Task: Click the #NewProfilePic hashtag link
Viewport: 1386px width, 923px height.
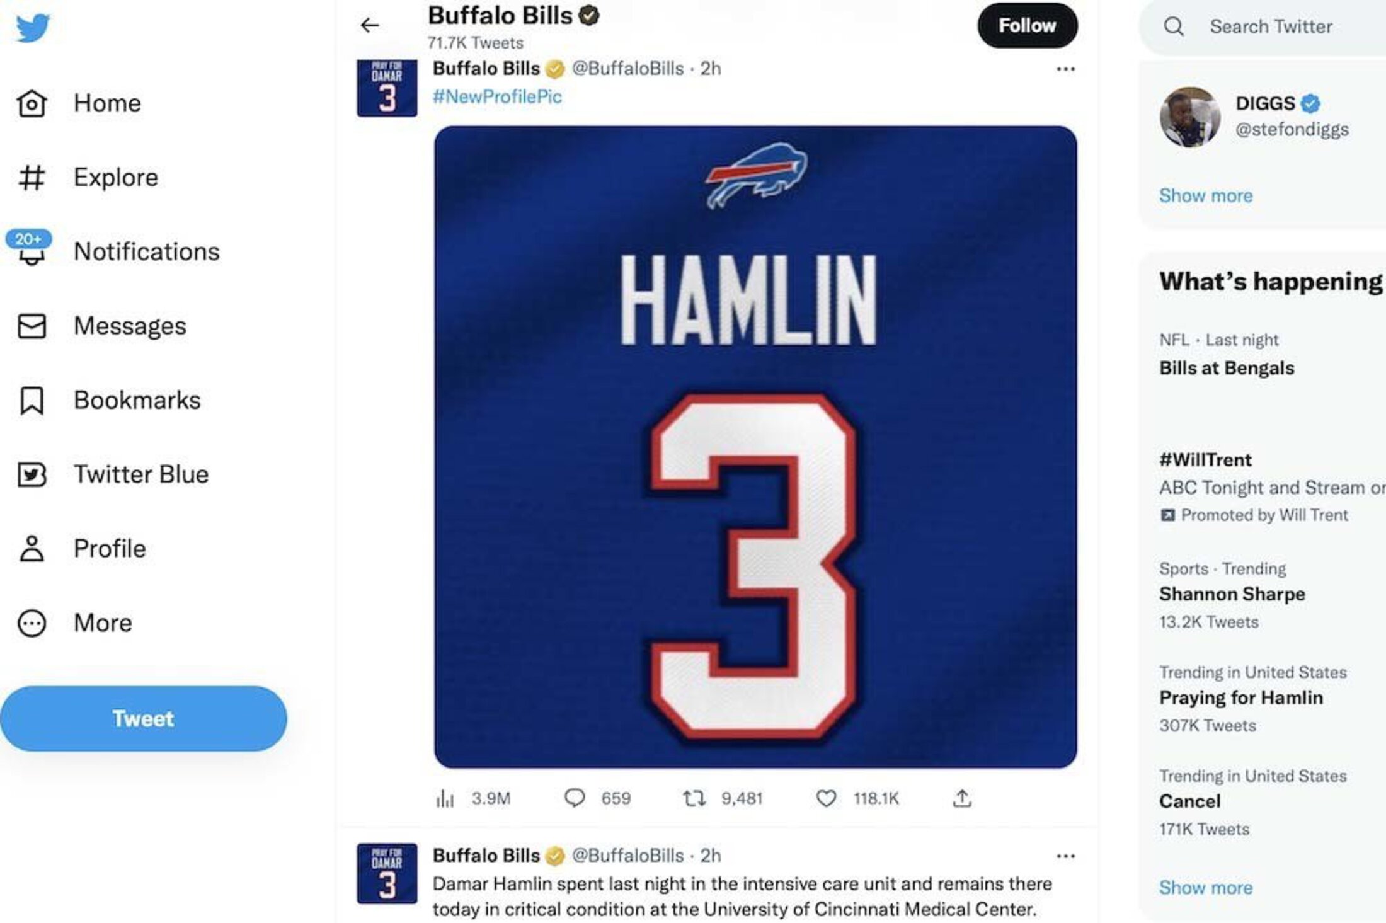Action: (497, 96)
